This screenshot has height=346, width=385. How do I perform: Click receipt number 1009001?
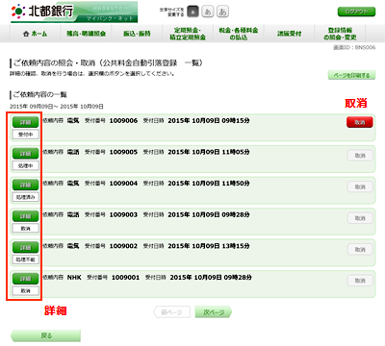125,278
